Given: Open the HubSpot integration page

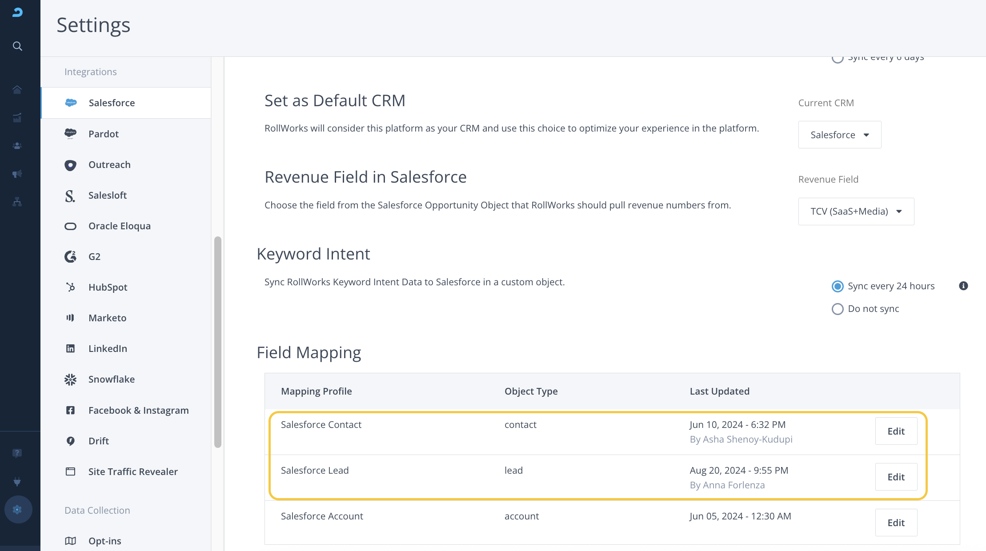Looking at the screenshot, I should point(108,287).
